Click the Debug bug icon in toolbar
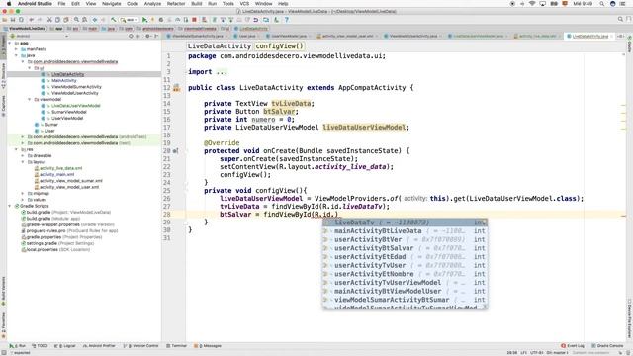The height and width of the screenshot is (356, 633). (x=160, y=20)
